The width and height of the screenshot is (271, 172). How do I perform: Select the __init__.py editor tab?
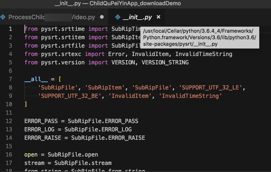[x=137, y=17]
